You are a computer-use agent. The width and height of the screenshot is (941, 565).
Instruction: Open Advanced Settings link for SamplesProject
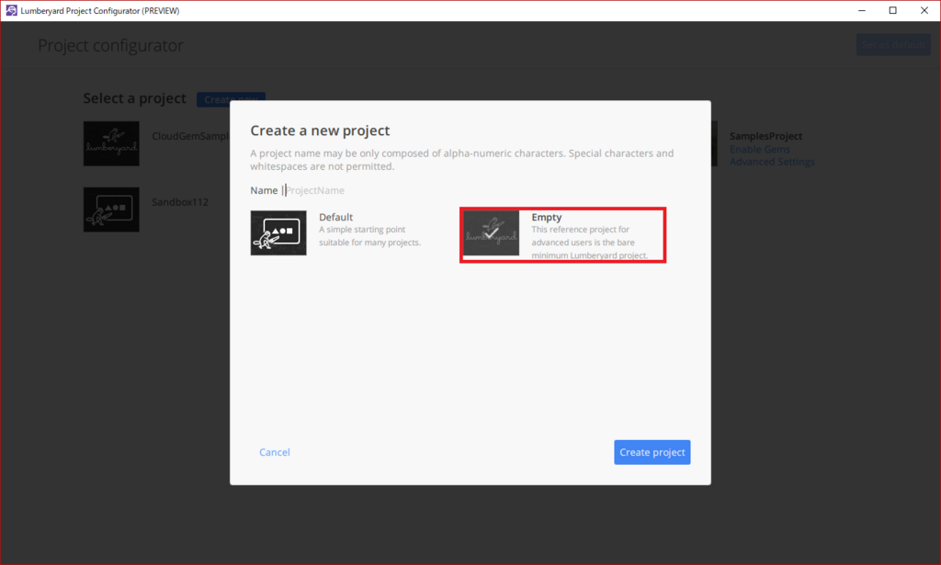point(772,162)
